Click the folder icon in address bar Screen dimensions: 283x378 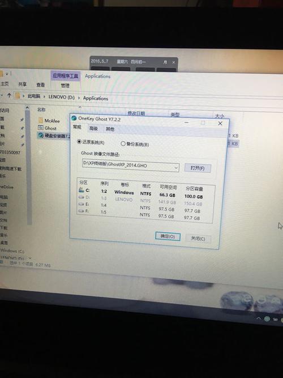tap(18, 96)
